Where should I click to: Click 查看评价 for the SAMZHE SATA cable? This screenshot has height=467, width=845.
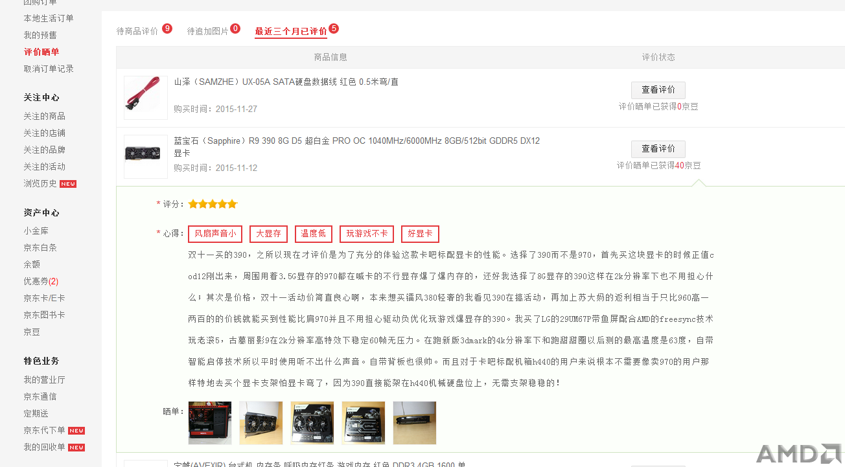tap(658, 90)
